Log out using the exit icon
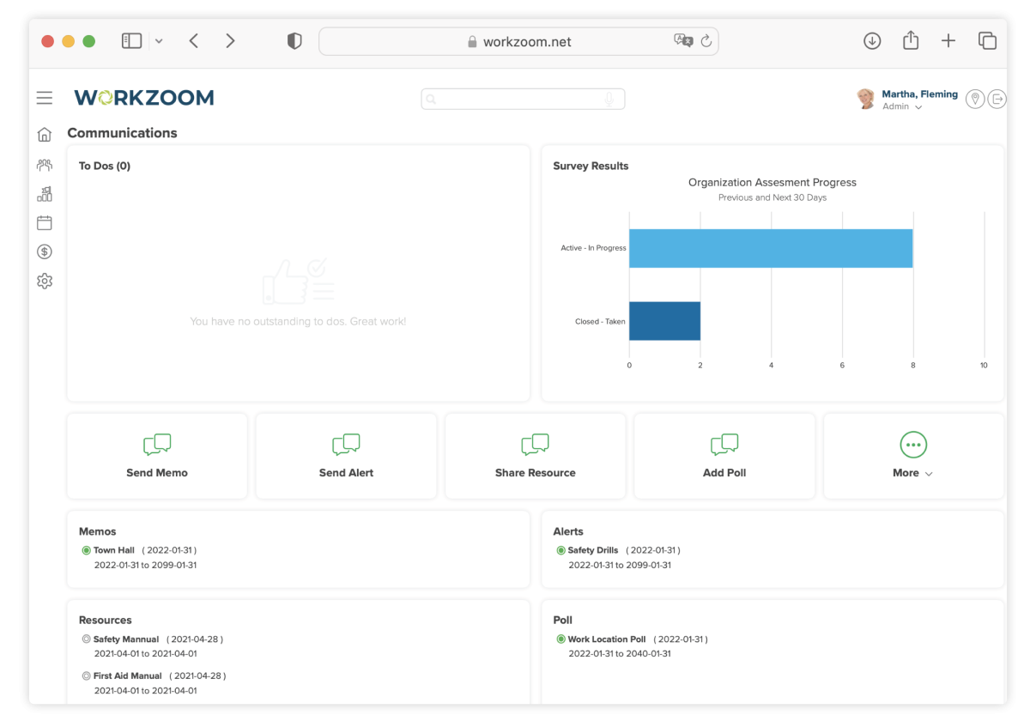This screenshot has width=1030, height=721. 997,99
